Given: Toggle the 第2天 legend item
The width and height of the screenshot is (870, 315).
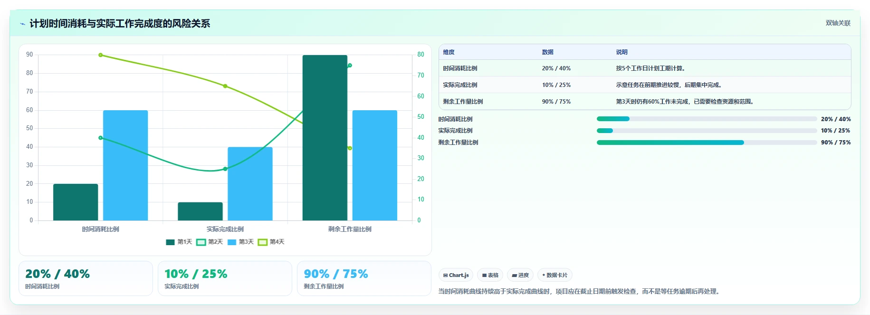Looking at the screenshot, I should pos(210,242).
